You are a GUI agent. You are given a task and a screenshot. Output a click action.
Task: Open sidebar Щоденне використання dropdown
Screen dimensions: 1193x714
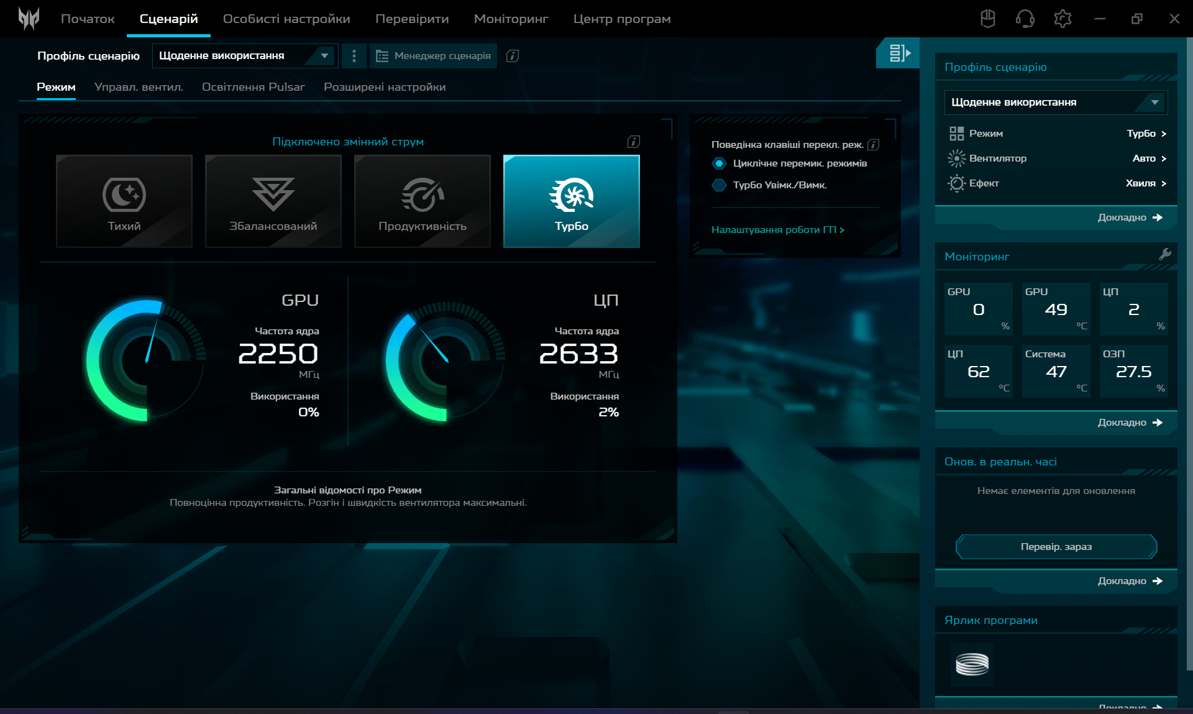coord(1055,103)
